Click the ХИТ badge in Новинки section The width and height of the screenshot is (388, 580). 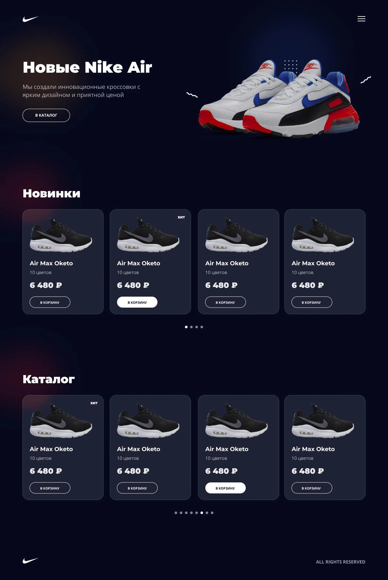coord(181,217)
